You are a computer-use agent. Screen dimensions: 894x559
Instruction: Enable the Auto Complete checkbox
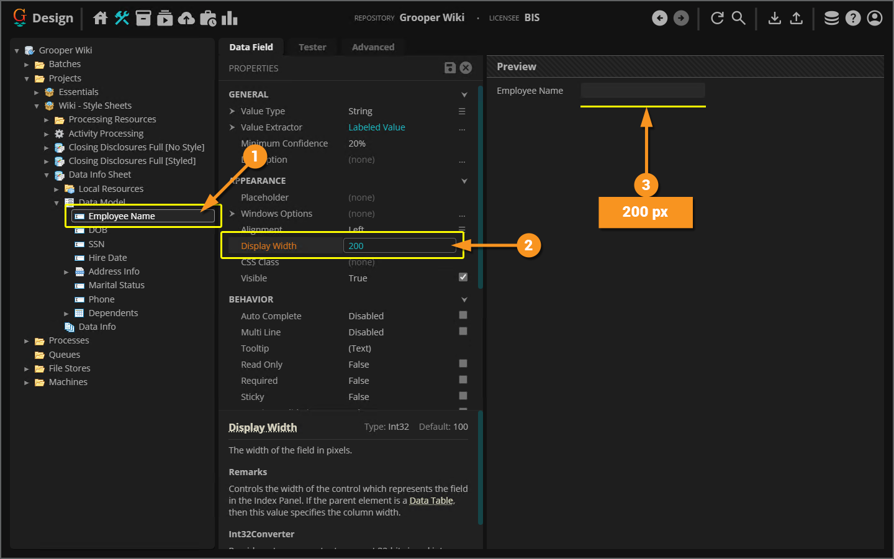point(463,316)
